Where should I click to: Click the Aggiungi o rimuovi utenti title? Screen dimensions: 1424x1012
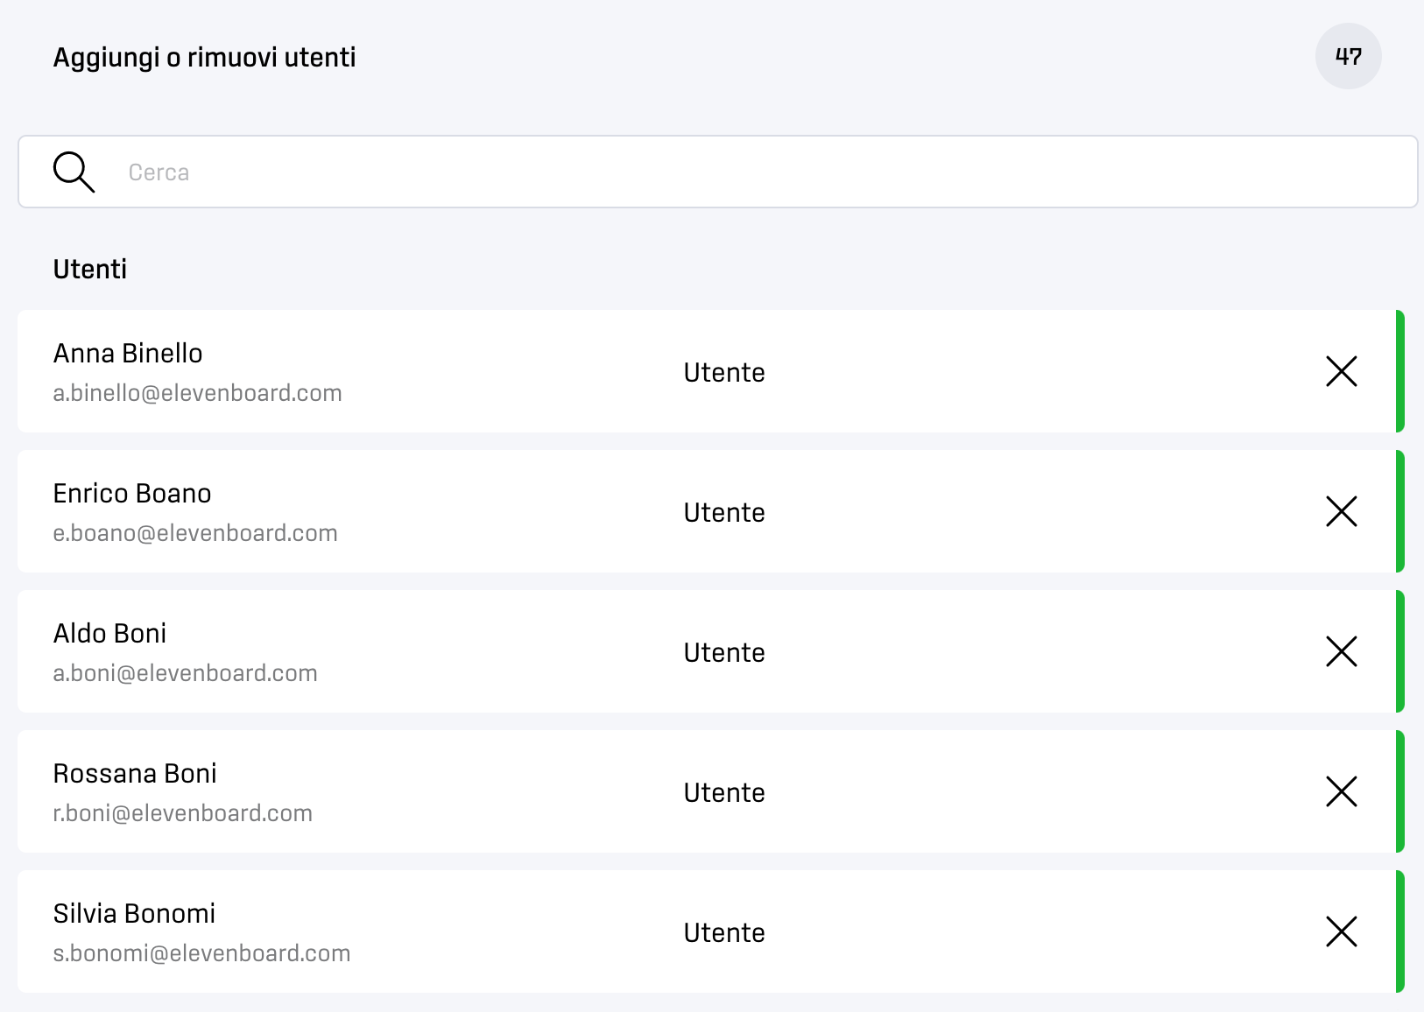tap(204, 58)
